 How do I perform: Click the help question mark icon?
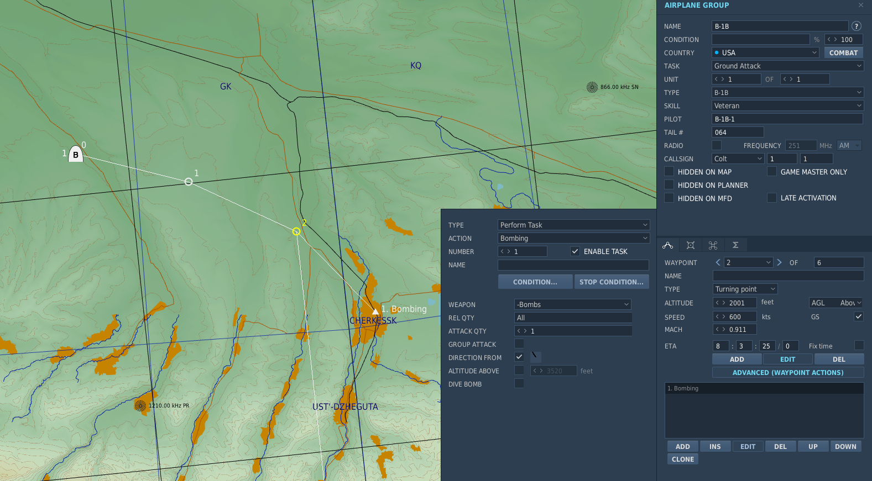[857, 26]
